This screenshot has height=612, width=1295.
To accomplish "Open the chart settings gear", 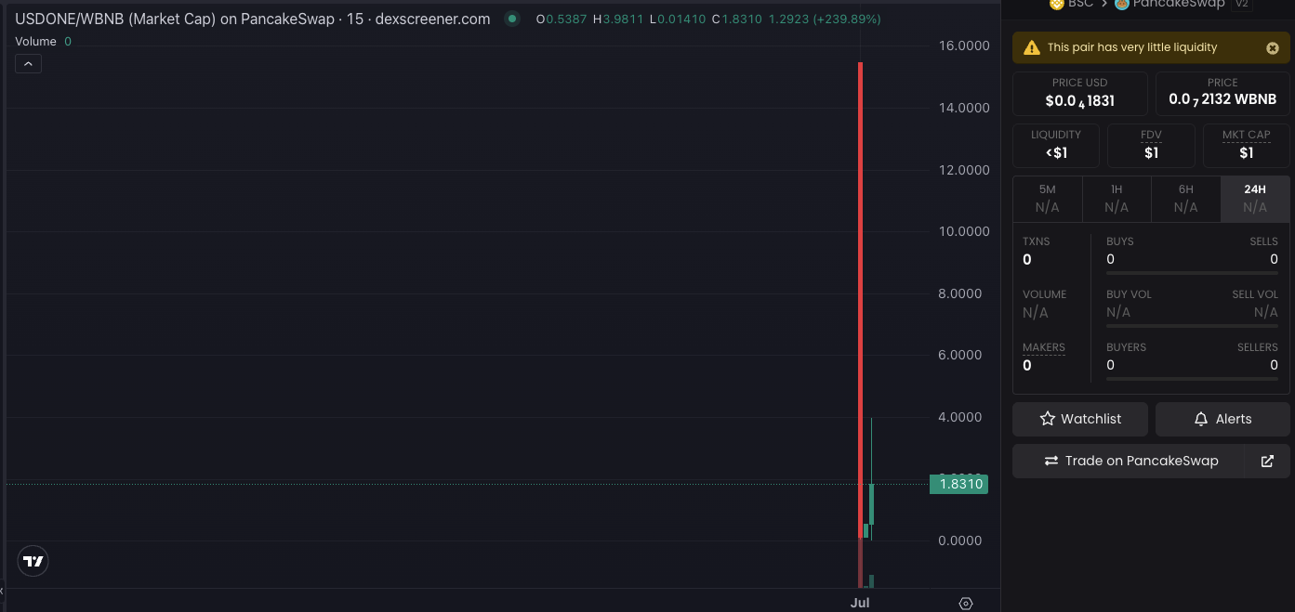I will [x=966, y=603].
